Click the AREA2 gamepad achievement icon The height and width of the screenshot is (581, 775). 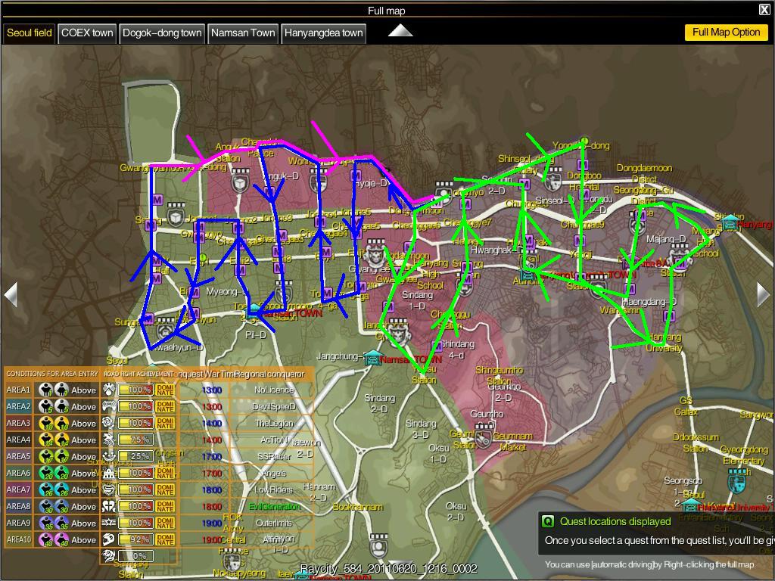click(109, 406)
